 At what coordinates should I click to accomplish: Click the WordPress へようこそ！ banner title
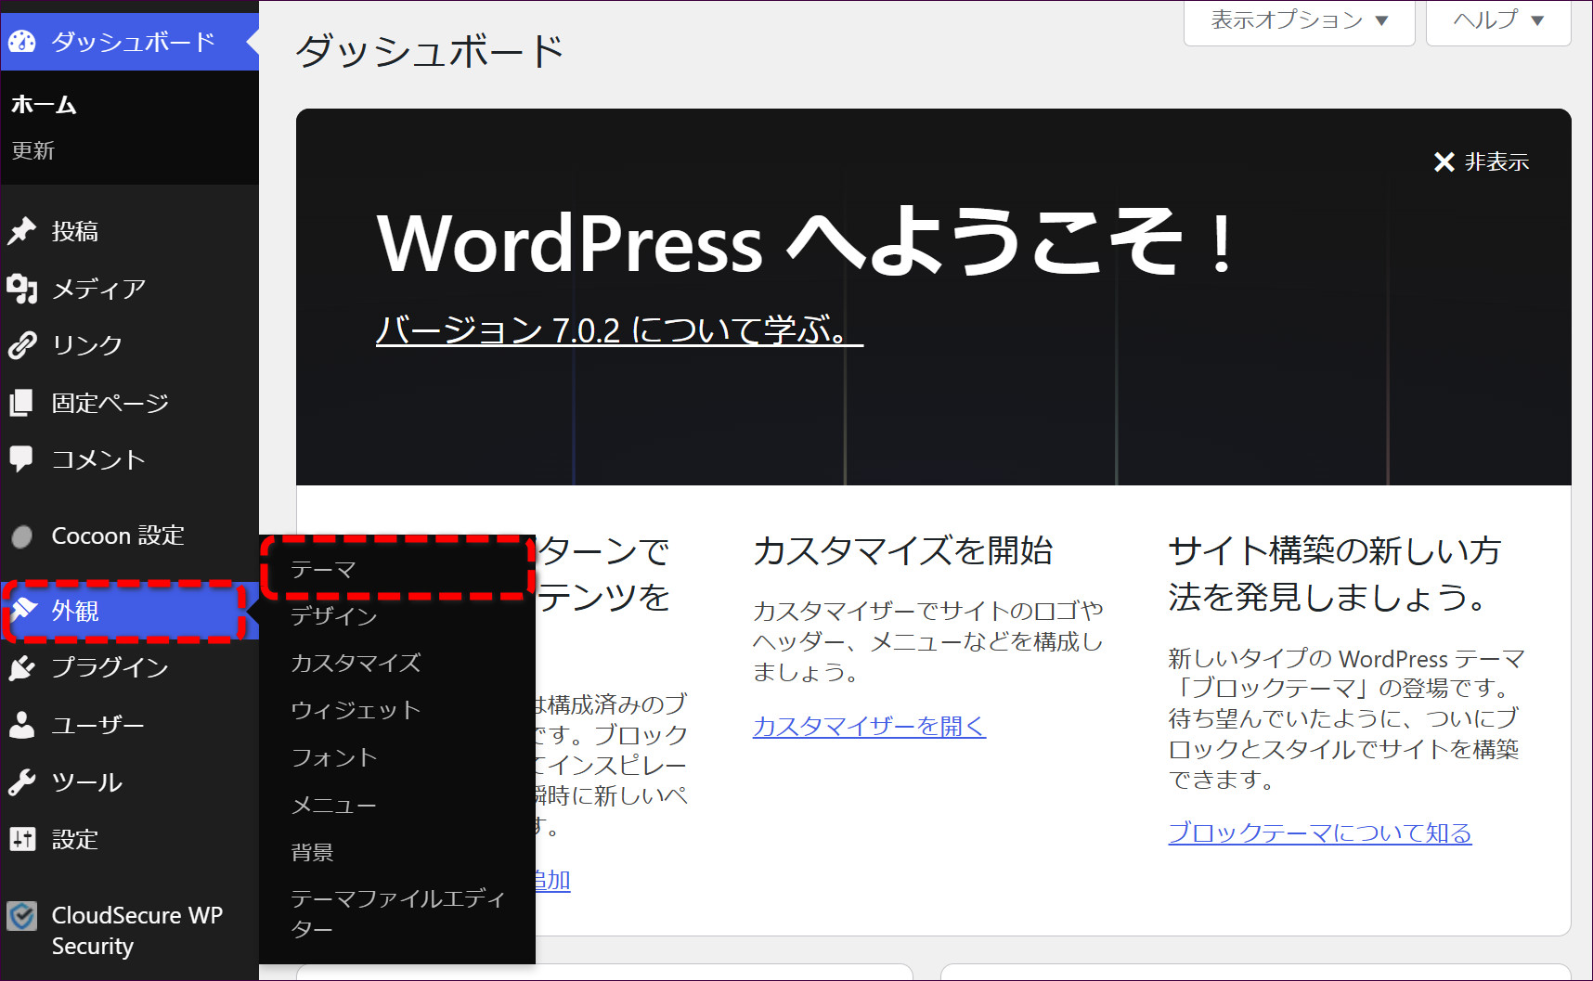[807, 242]
